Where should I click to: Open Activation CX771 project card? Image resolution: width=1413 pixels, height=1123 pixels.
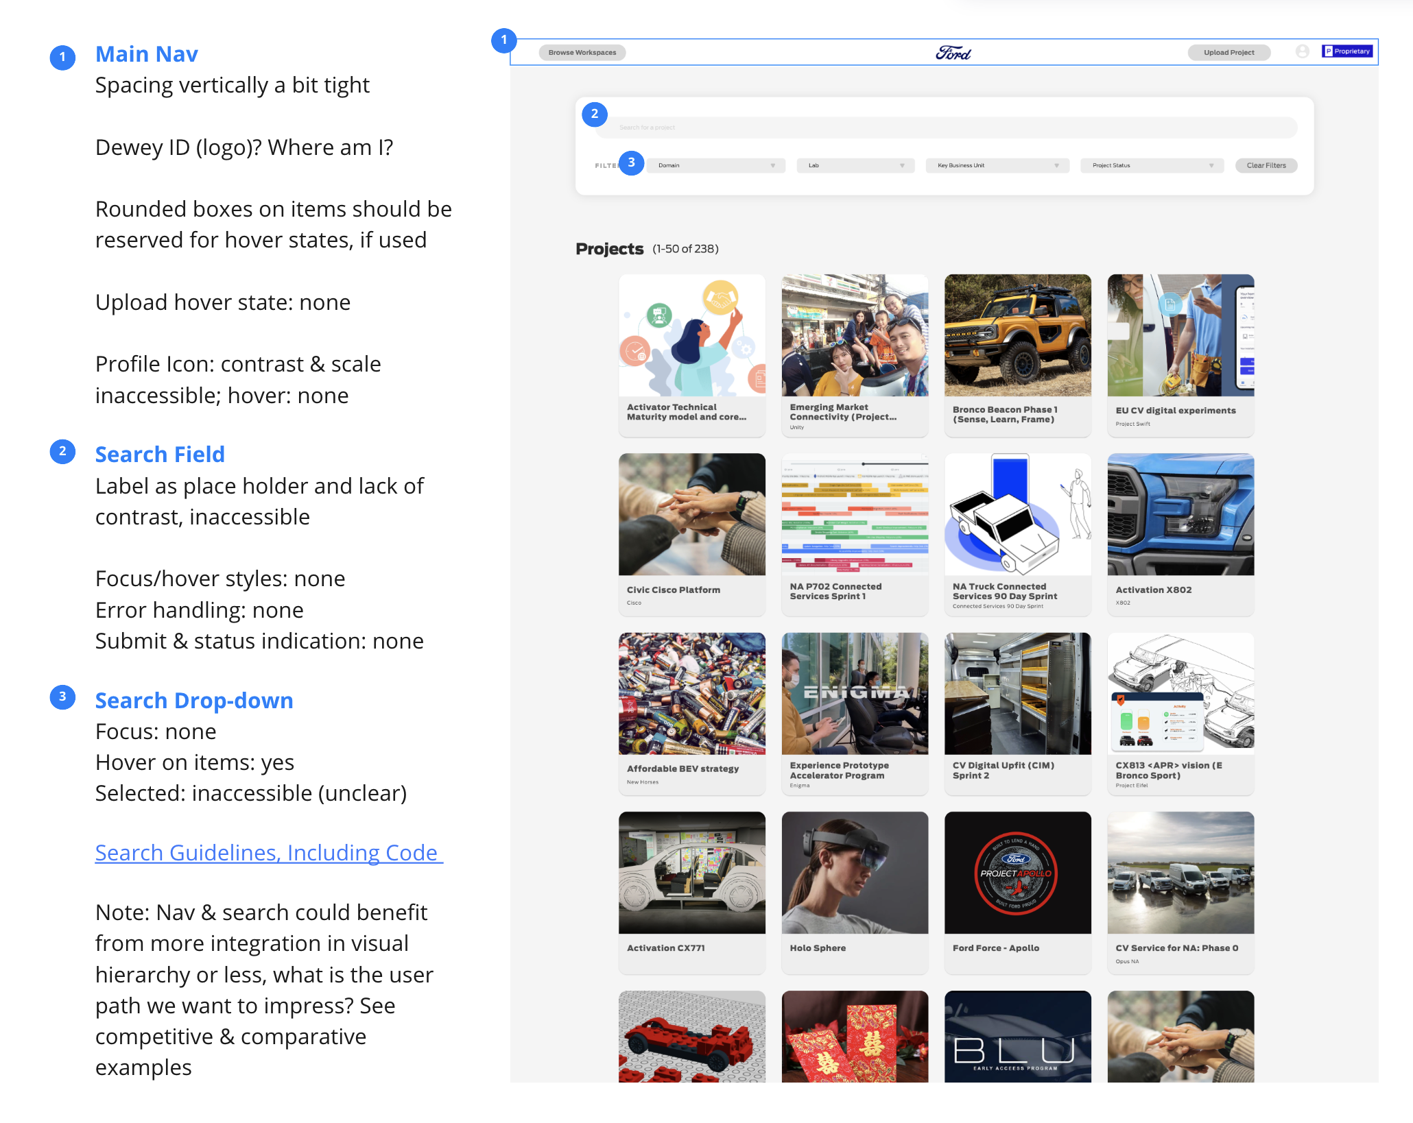(692, 893)
